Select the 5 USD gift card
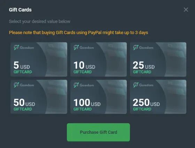Screen dimensions: 195x148 click(39, 59)
